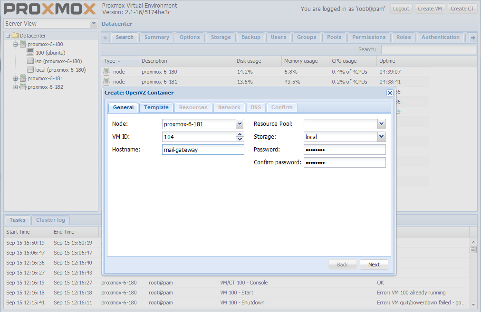Click the proxmox-6-182 server icon in tree
Viewport: 481px width, 312px height.
[x=23, y=87]
